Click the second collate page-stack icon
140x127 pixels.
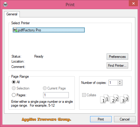[x=114, y=99]
